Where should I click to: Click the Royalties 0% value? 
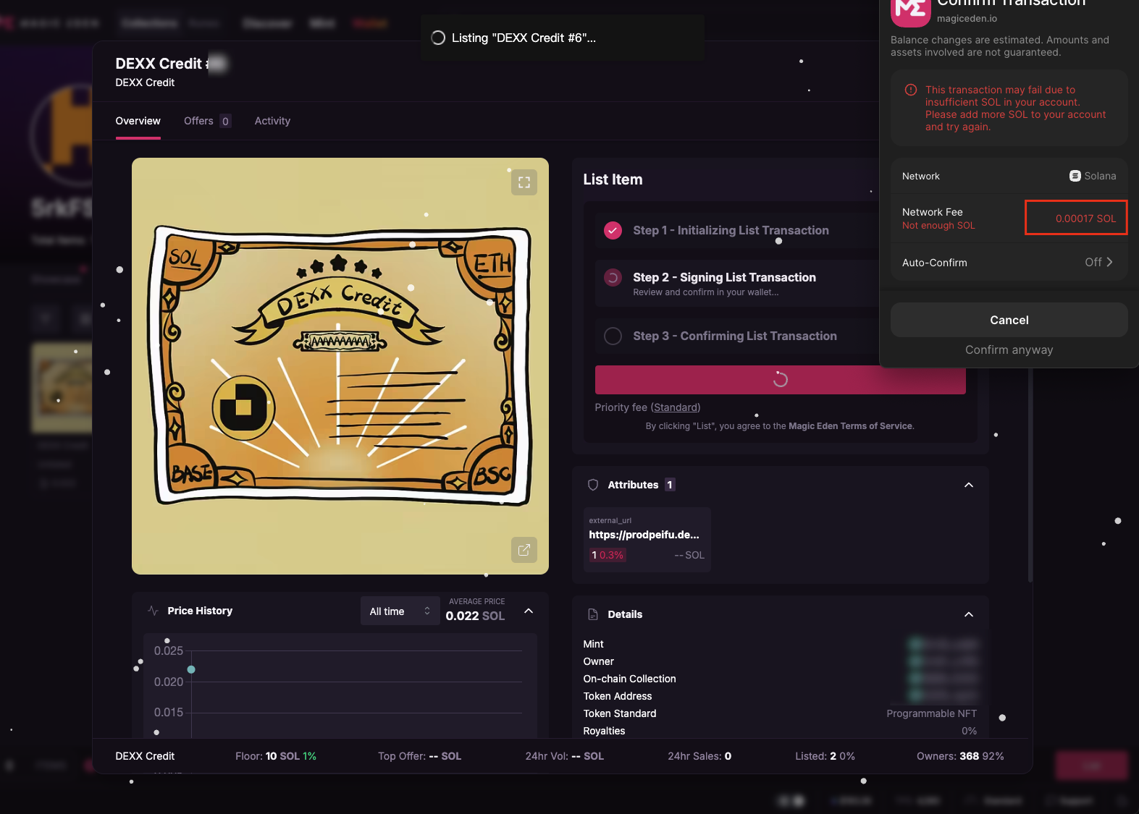coord(969,731)
